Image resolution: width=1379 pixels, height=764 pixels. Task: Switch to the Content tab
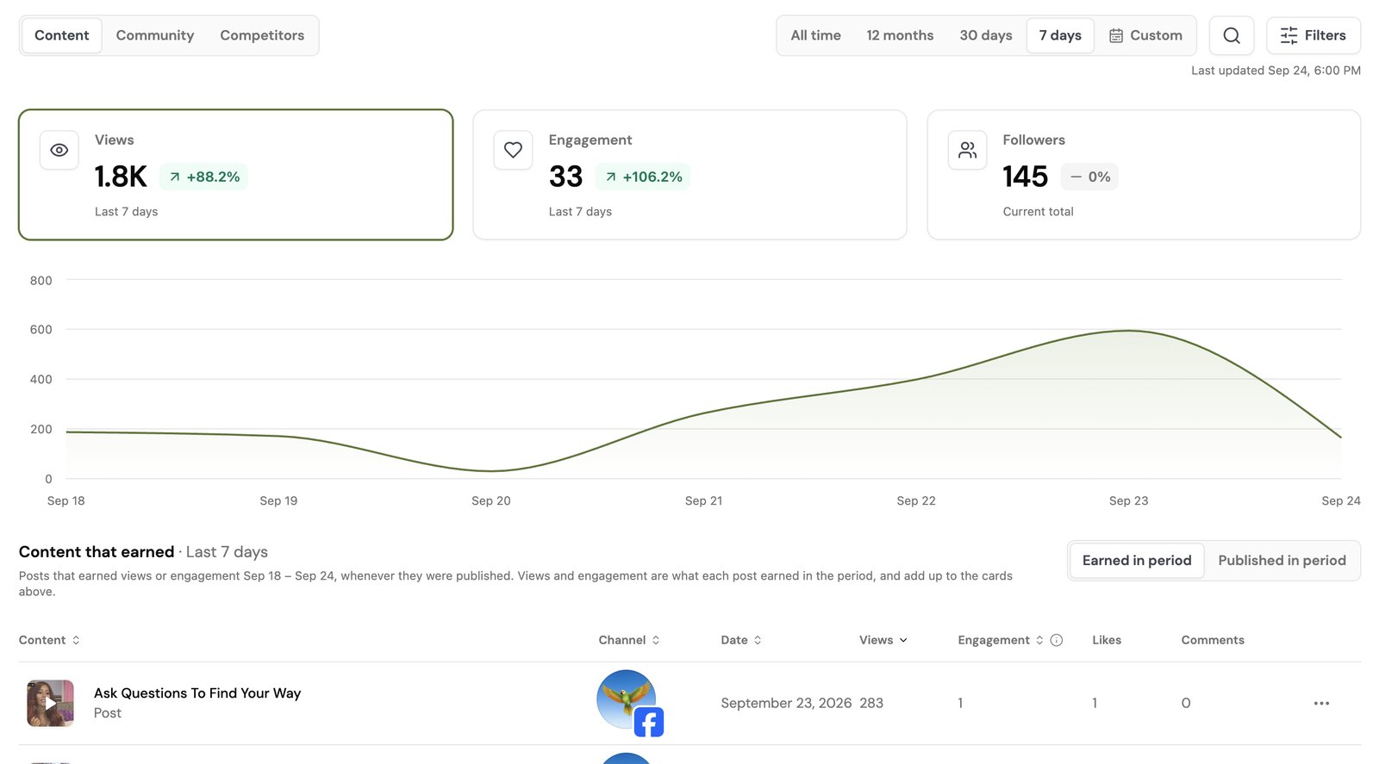pos(62,35)
